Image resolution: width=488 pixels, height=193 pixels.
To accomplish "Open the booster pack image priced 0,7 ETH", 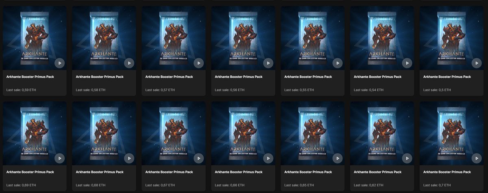I will [451, 133].
